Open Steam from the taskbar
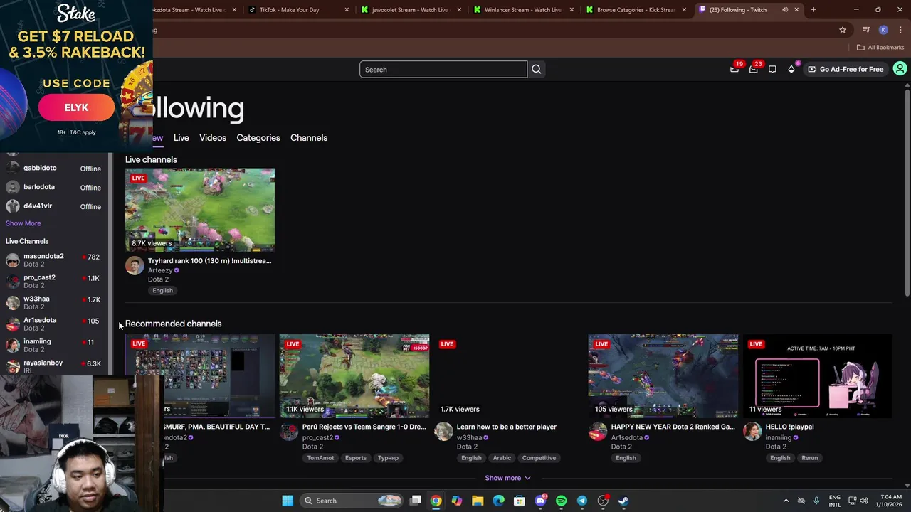This screenshot has width=911, height=512. tap(623, 501)
